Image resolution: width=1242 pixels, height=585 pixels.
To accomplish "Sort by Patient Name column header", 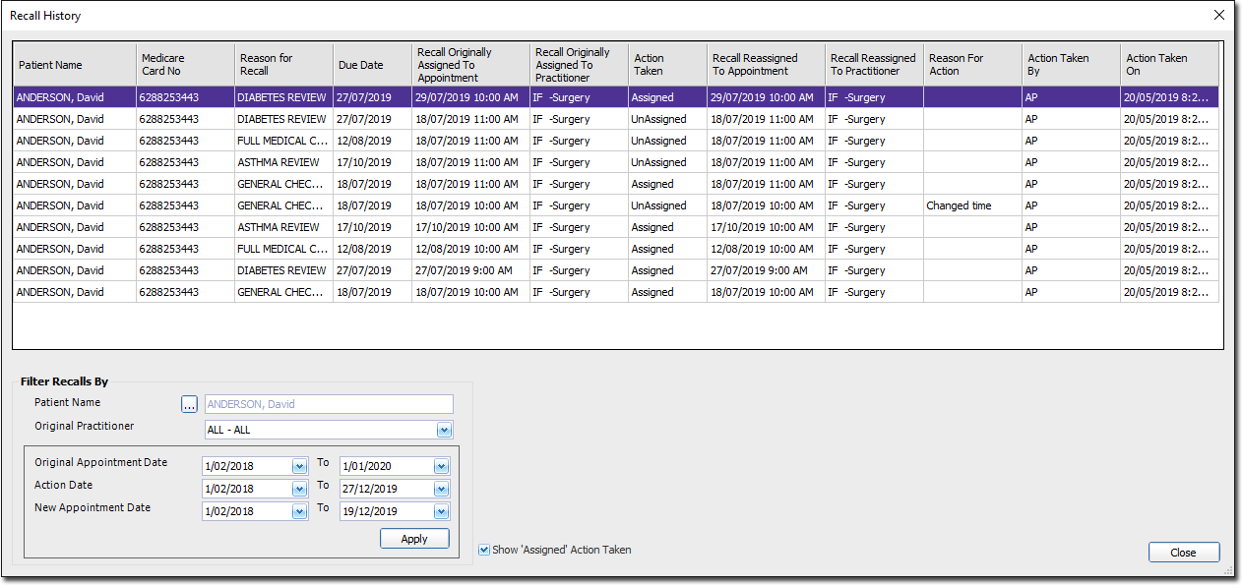I will tap(75, 65).
